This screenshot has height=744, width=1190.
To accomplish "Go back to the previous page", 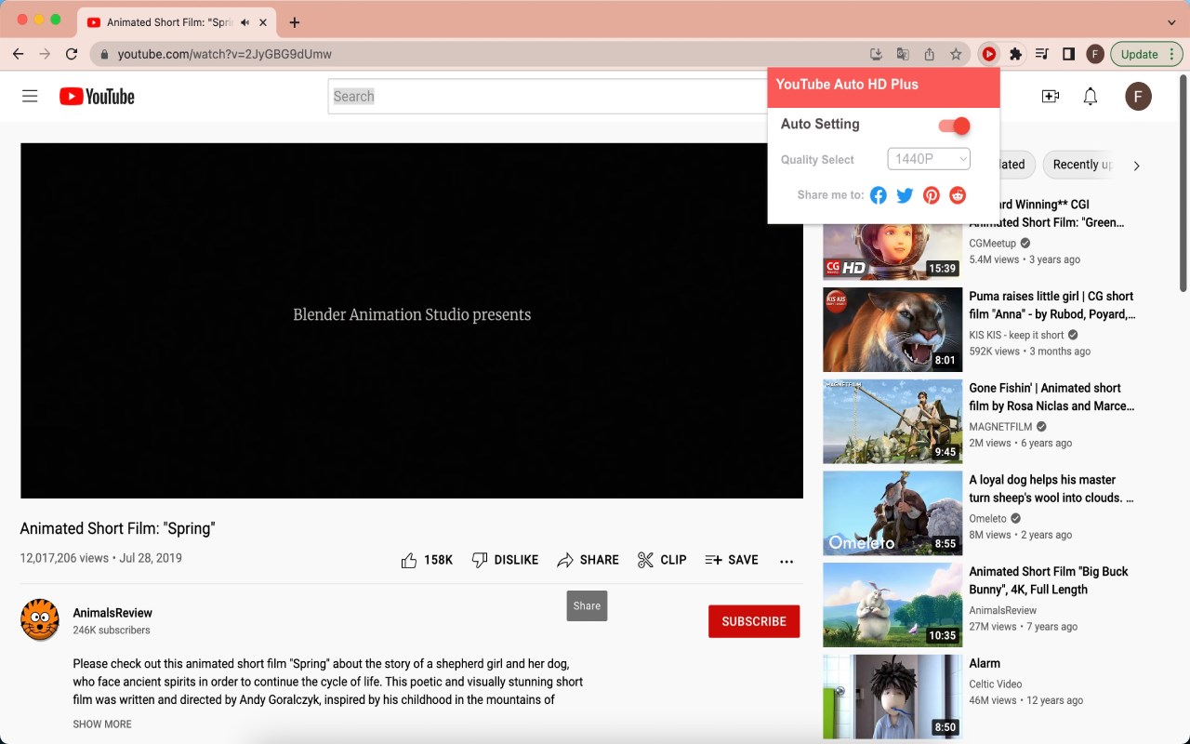I will [x=18, y=54].
